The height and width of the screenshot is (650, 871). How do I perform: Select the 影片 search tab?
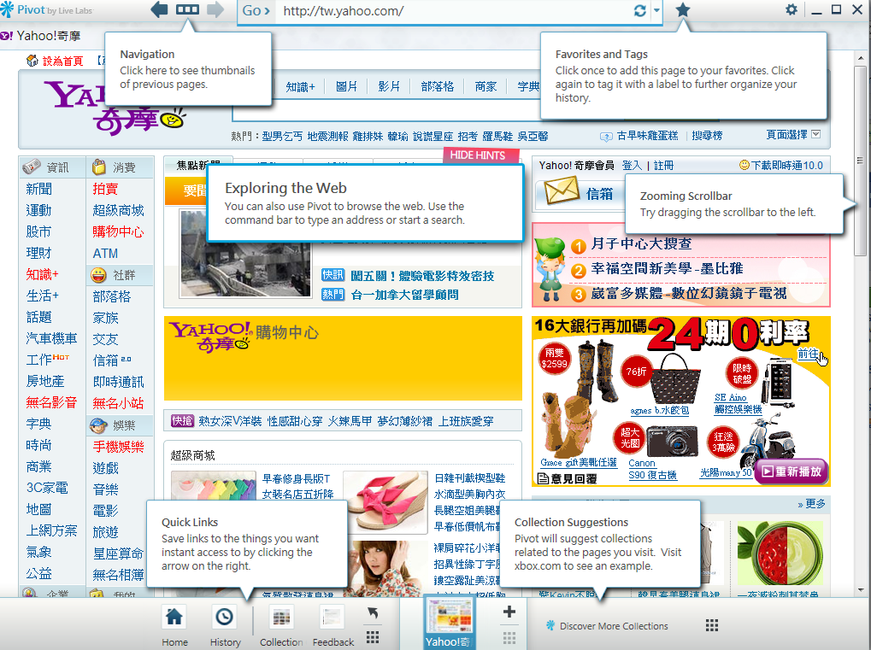389,86
